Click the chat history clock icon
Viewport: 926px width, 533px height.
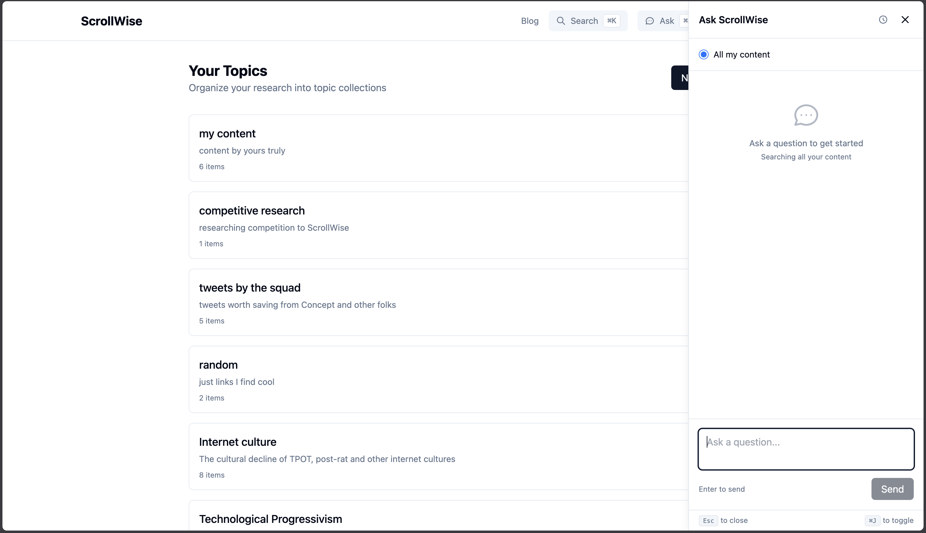pyautogui.click(x=883, y=20)
